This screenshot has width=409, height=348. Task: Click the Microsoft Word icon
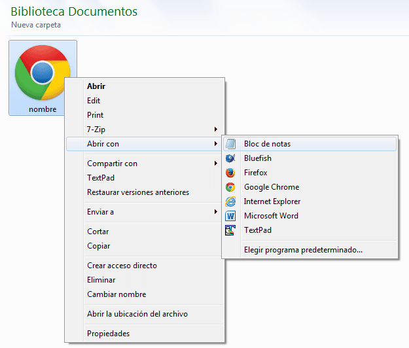tap(230, 216)
